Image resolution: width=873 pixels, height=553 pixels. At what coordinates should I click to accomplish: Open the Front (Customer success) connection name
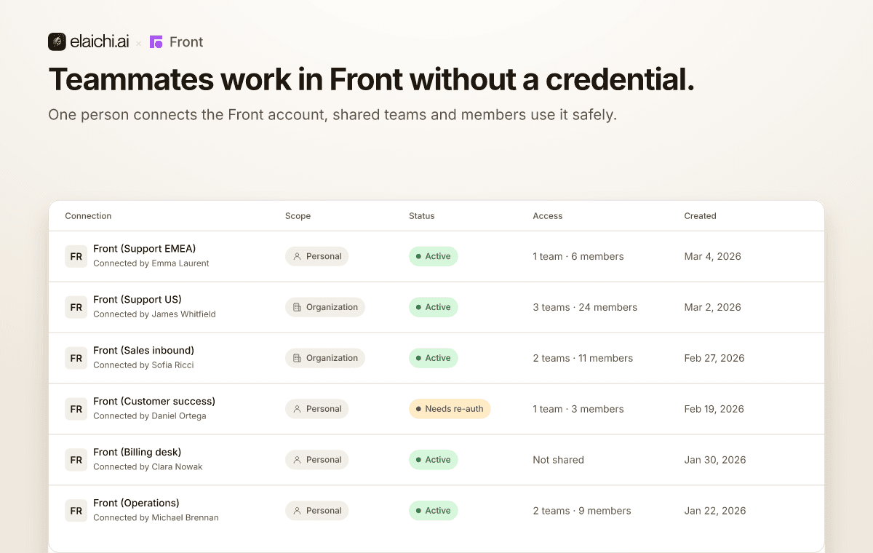click(154, 402)
